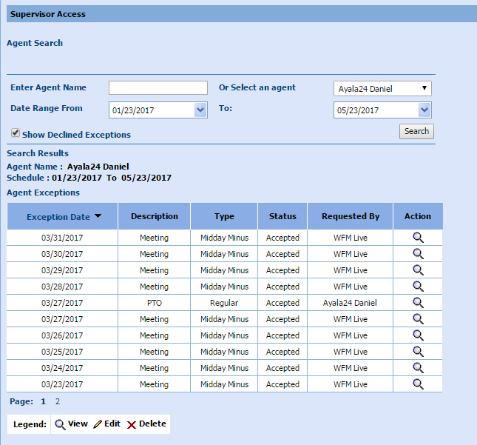Click the Search button
This screenshot has height=445, width=477.
(x=416, y=131)
